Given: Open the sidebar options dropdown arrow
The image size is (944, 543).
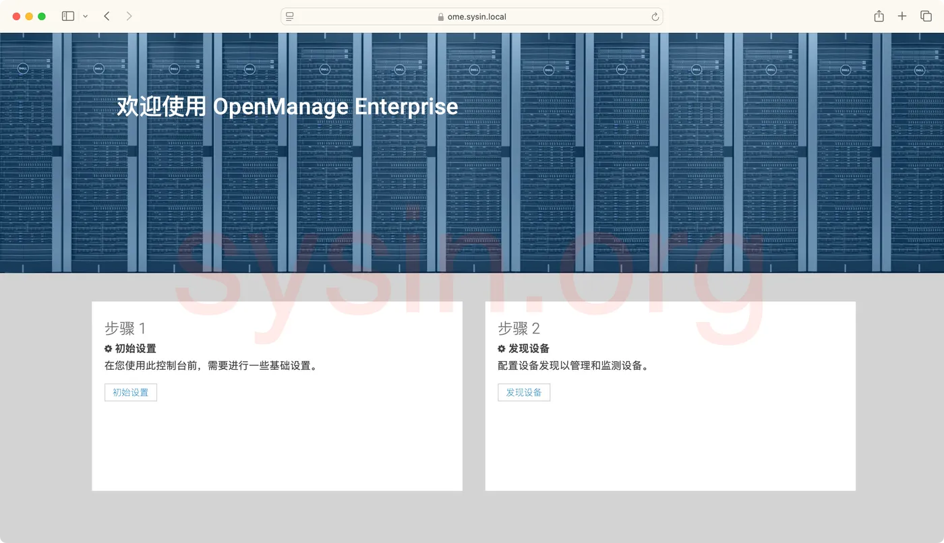Looking at the screenshot, I should pos(85,16).
